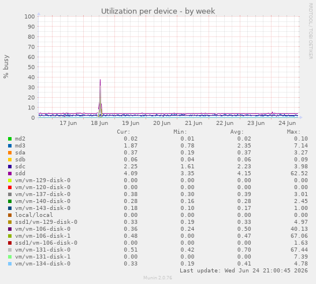This screenshot has height=284, width=316.
Task: Click the vm/vm-137-disk-0 gray legend swatch
Action: coord(10,194)
